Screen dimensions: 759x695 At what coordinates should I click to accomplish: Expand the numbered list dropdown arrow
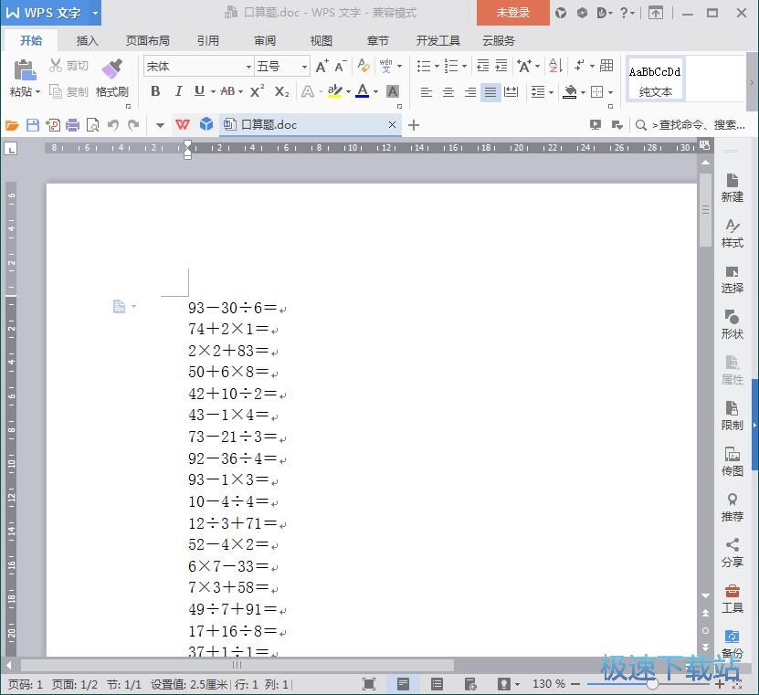pyautogui.click(x=464, y=66)
